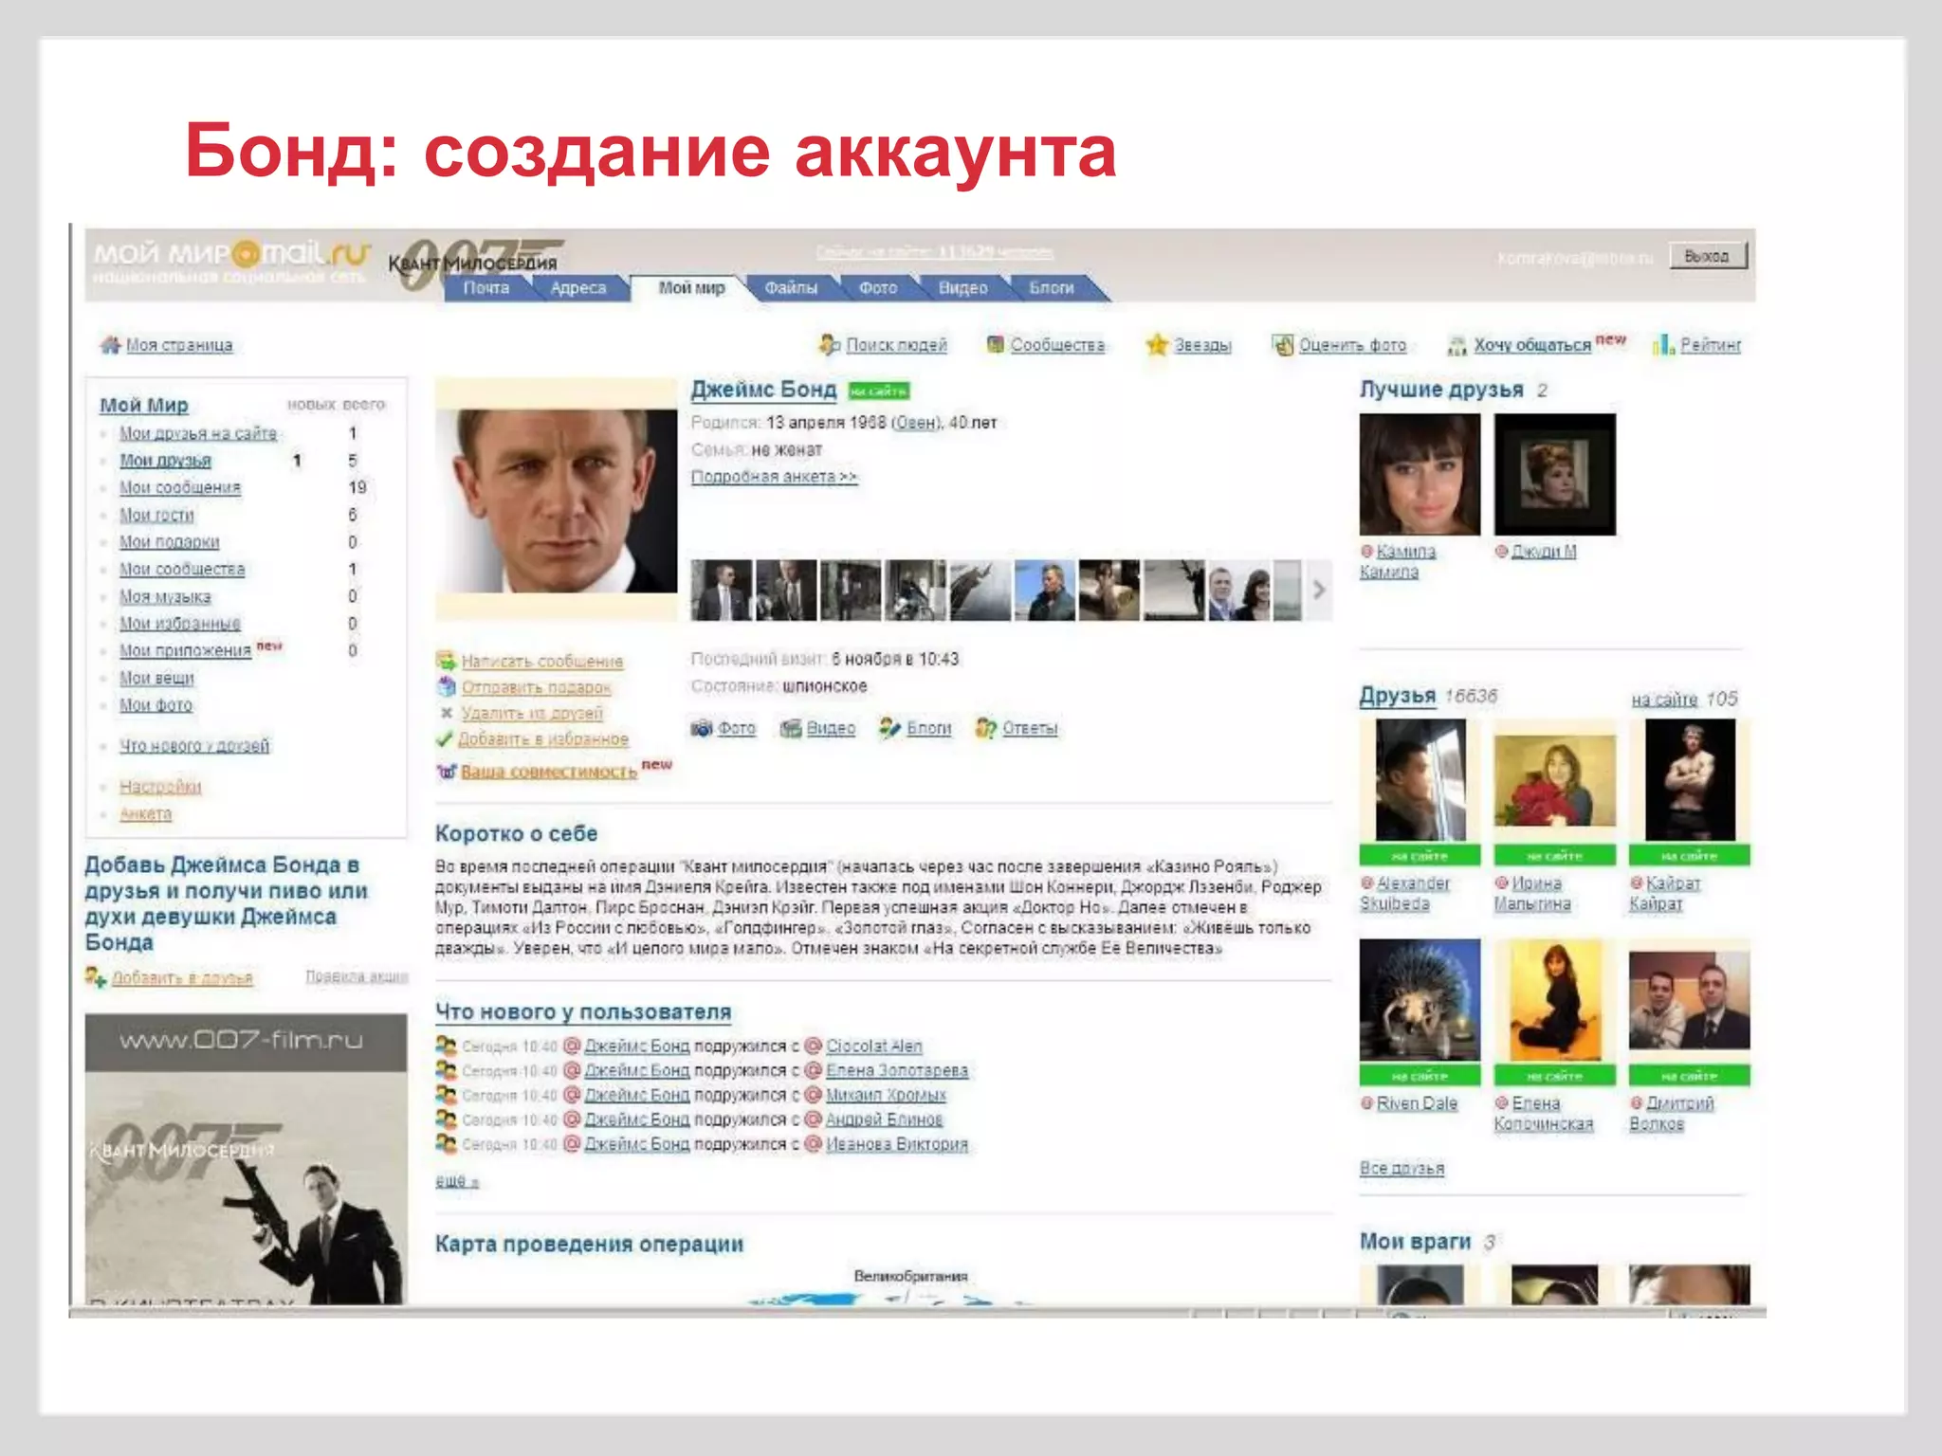Screen dimensions: 1942x1456
Task: Click the Ваша совместимость icon
Action: [447, 772]
